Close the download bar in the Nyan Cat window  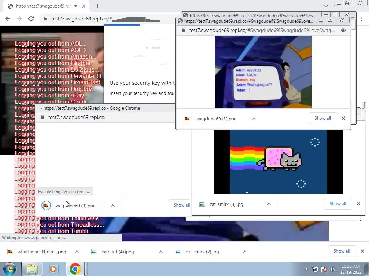pos(359,204)
